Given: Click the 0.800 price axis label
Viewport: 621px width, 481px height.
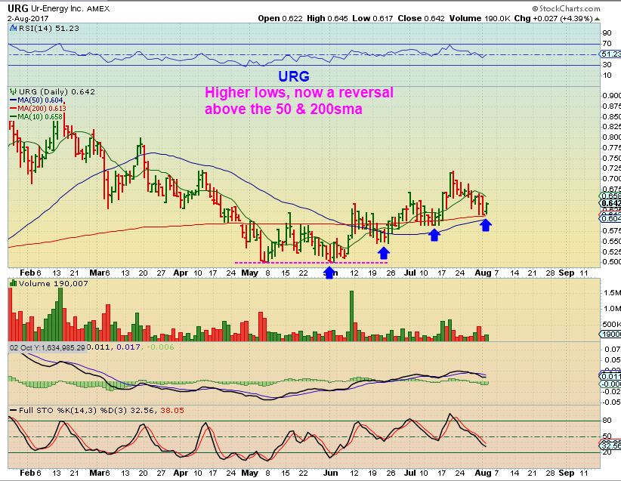Looking at the screenshot, I should tap(611, 137).
